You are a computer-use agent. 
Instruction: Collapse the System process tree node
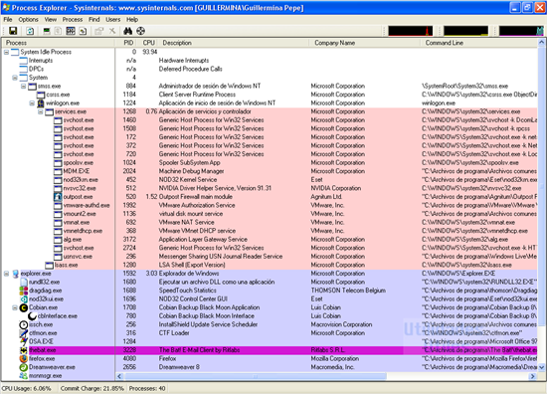pos(15,78)
